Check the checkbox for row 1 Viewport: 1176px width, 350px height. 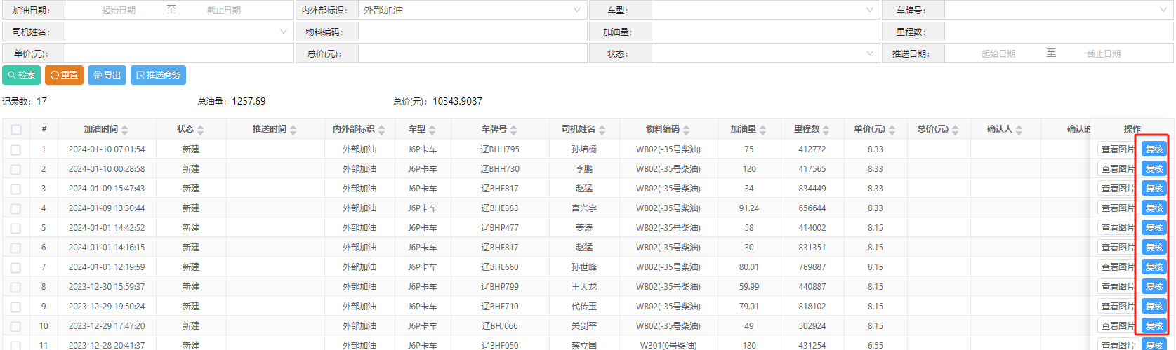coord(16,149)
